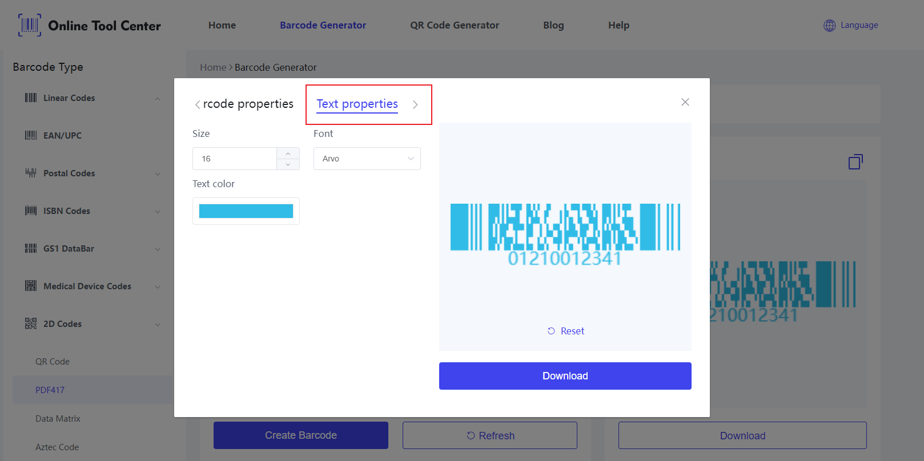
Task: Click the globe Language icon
Action: pyautogui.click(x=829, y=25)
